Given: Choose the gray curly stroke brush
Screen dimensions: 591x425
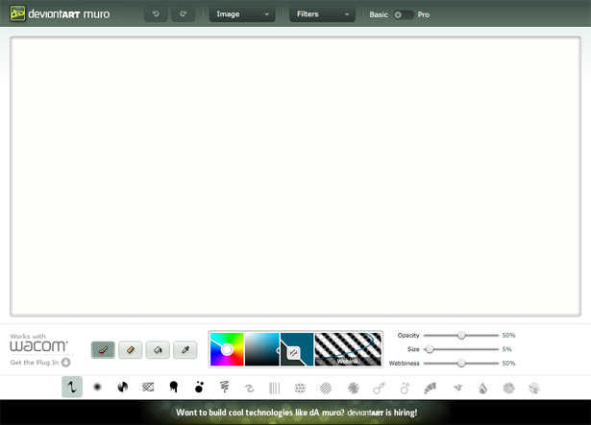Looking at the screenshot, I should tap(249, 388).
